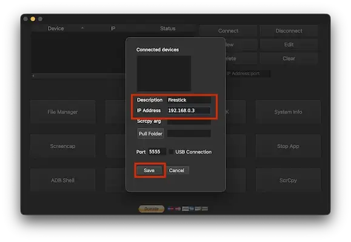Focus the Description field containing Firestick
The width and height of the screenshot is (351, 242).
click(189, 100)
